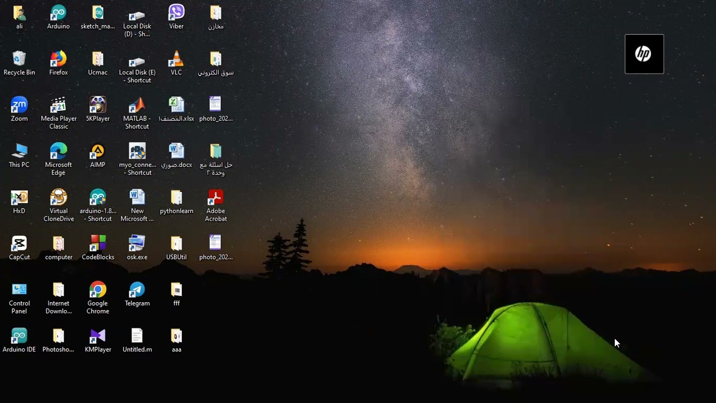Click the Telegram shortcut icon
The width and height of the screenshot is (716, 403).
[x=137, y=289]
